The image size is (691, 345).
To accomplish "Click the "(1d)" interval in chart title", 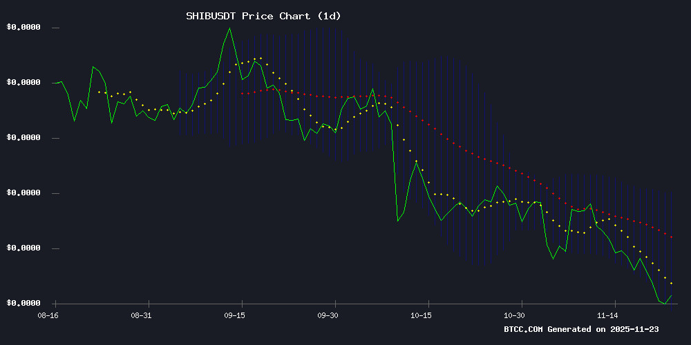I will 328,15.
